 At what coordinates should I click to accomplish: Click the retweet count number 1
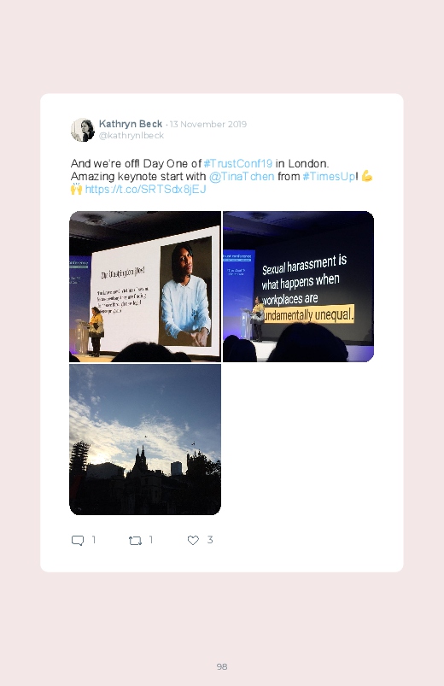pyautogui.click(x=151, y=540)
